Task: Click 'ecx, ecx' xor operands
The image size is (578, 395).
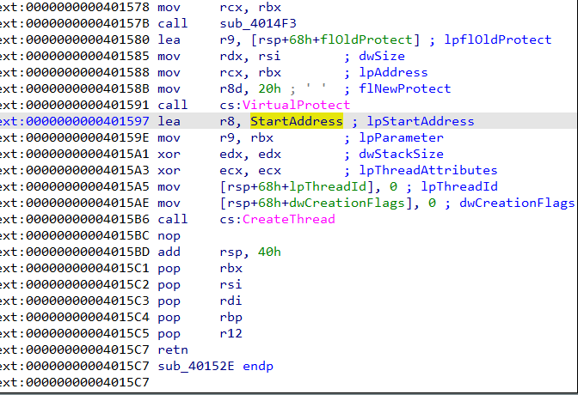Action: pos(250,170)
